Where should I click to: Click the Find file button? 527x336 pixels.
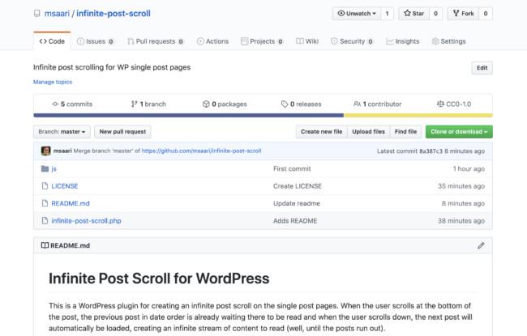405,132
